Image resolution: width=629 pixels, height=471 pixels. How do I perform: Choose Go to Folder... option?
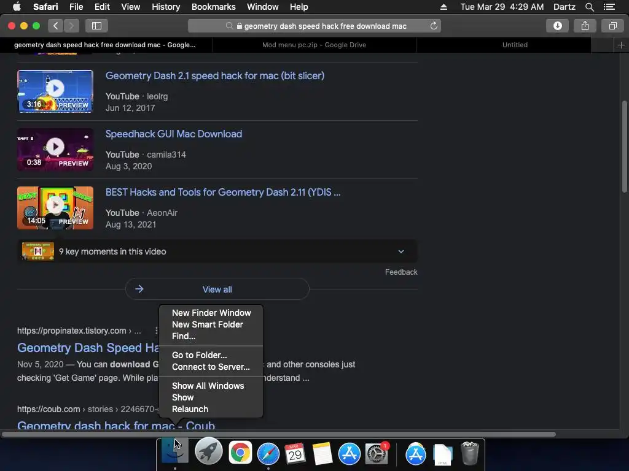point(211,355)
